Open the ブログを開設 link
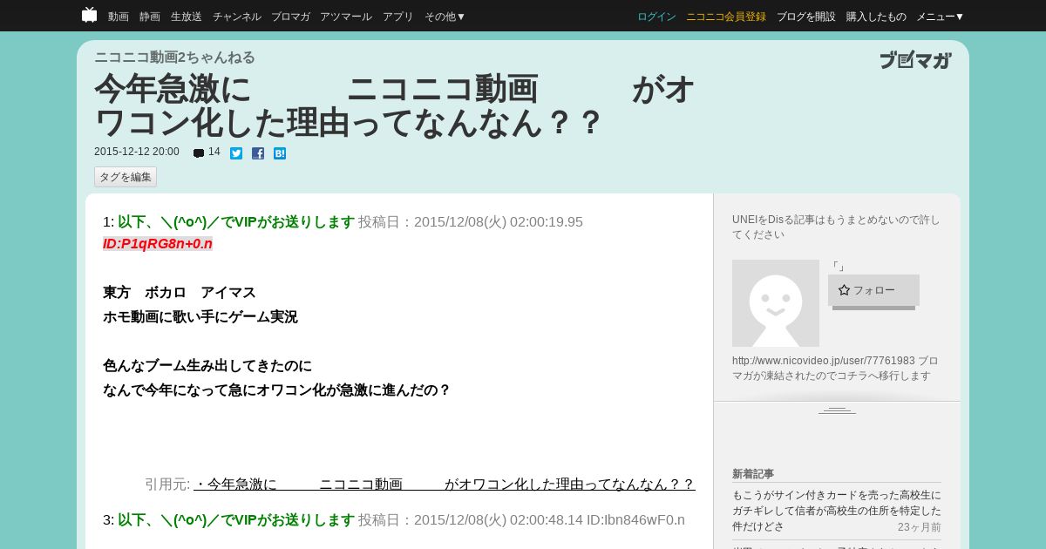The height and width of the screenshot is (549, 1046). tap(806, 17)
